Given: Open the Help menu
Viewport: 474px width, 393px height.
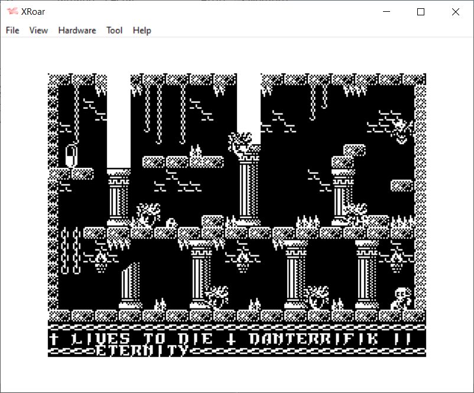Looking at the screenshot, I should point(142,30).
